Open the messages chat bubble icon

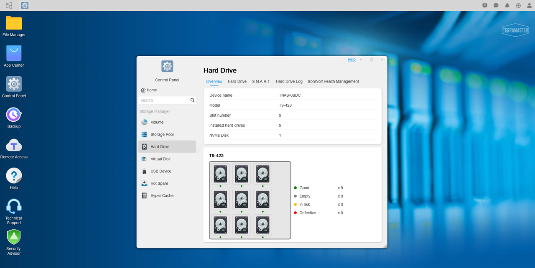496,5
